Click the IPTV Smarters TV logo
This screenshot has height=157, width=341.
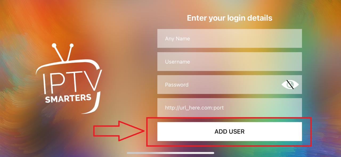(x=69, y=78)
